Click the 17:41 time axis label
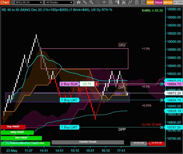 (x=121, y=150)
